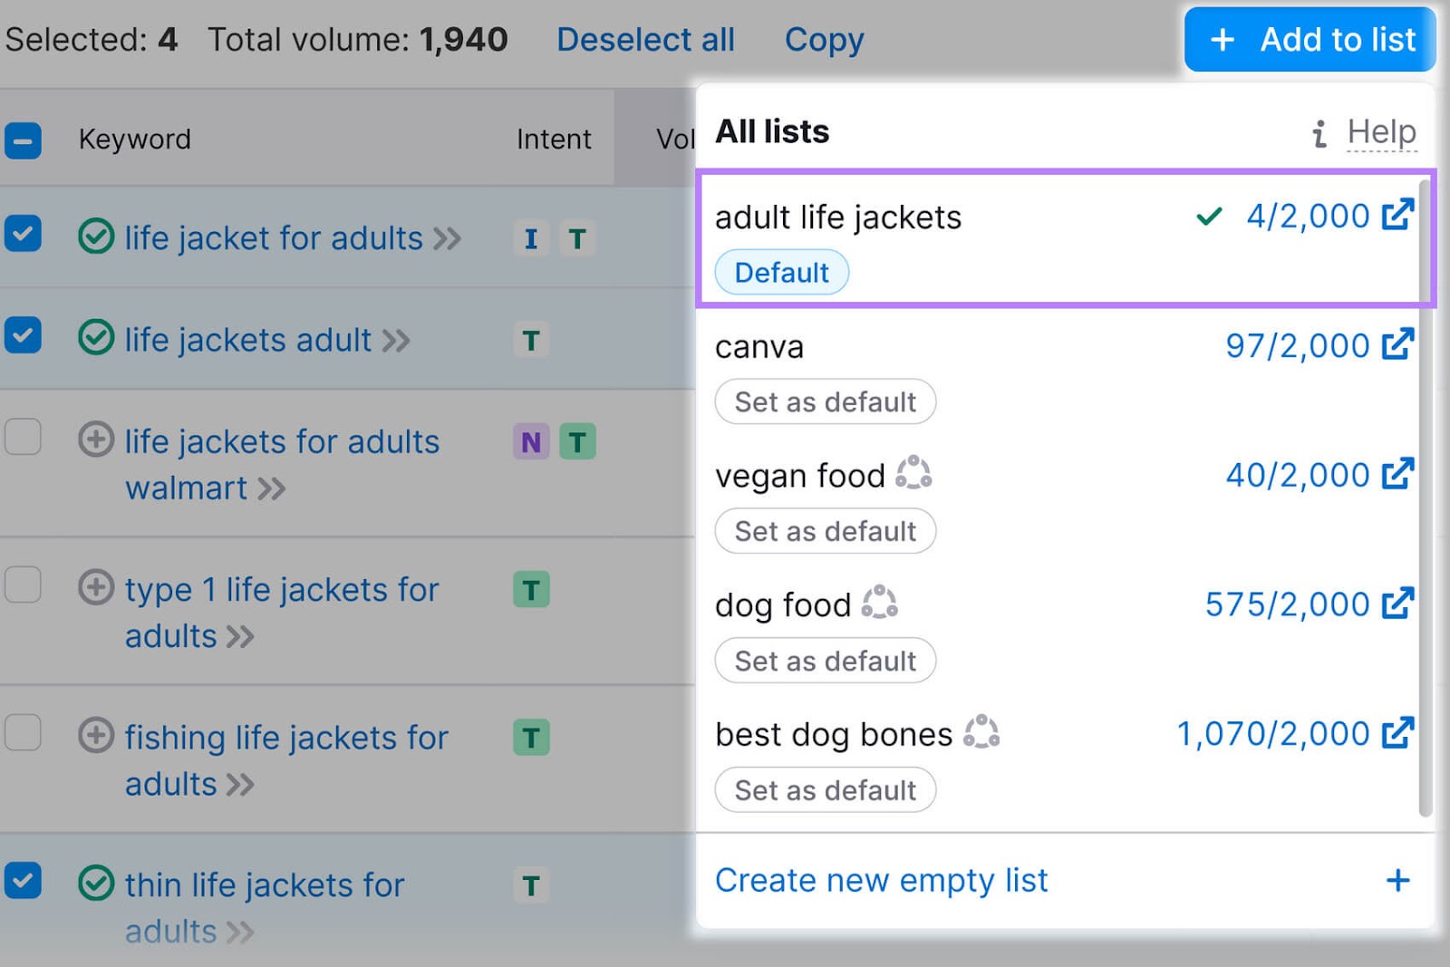Click added checkmark icon for life jacket for adults
This screenshot has height=967, width=1450.
tap(96, 237)
